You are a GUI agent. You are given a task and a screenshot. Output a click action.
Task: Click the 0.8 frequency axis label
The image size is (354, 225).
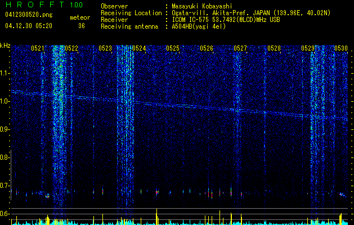point(5,157)
